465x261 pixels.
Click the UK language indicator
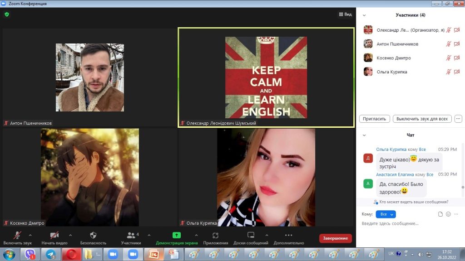391,254
